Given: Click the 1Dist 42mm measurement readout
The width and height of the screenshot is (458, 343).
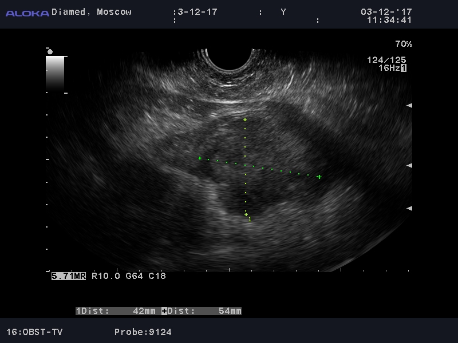Looking at the screenshot, I should coord(116,311).
